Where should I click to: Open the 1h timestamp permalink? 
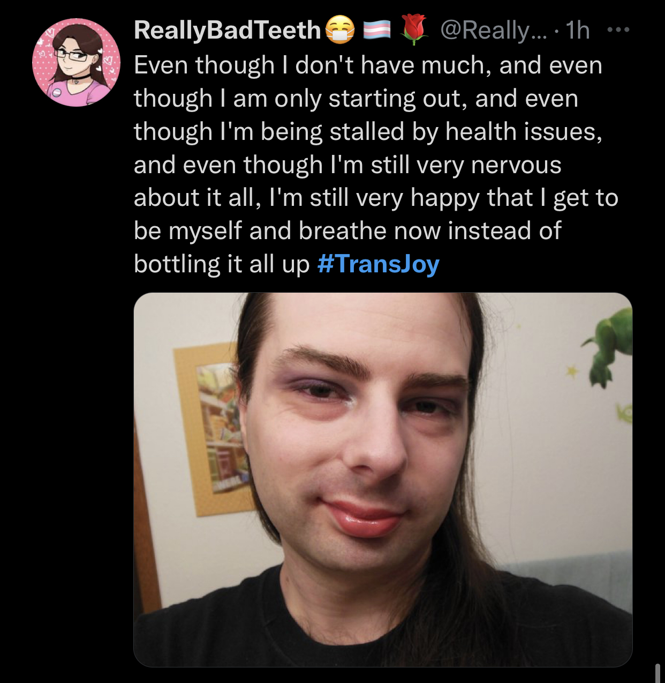[x=578, y=30]
